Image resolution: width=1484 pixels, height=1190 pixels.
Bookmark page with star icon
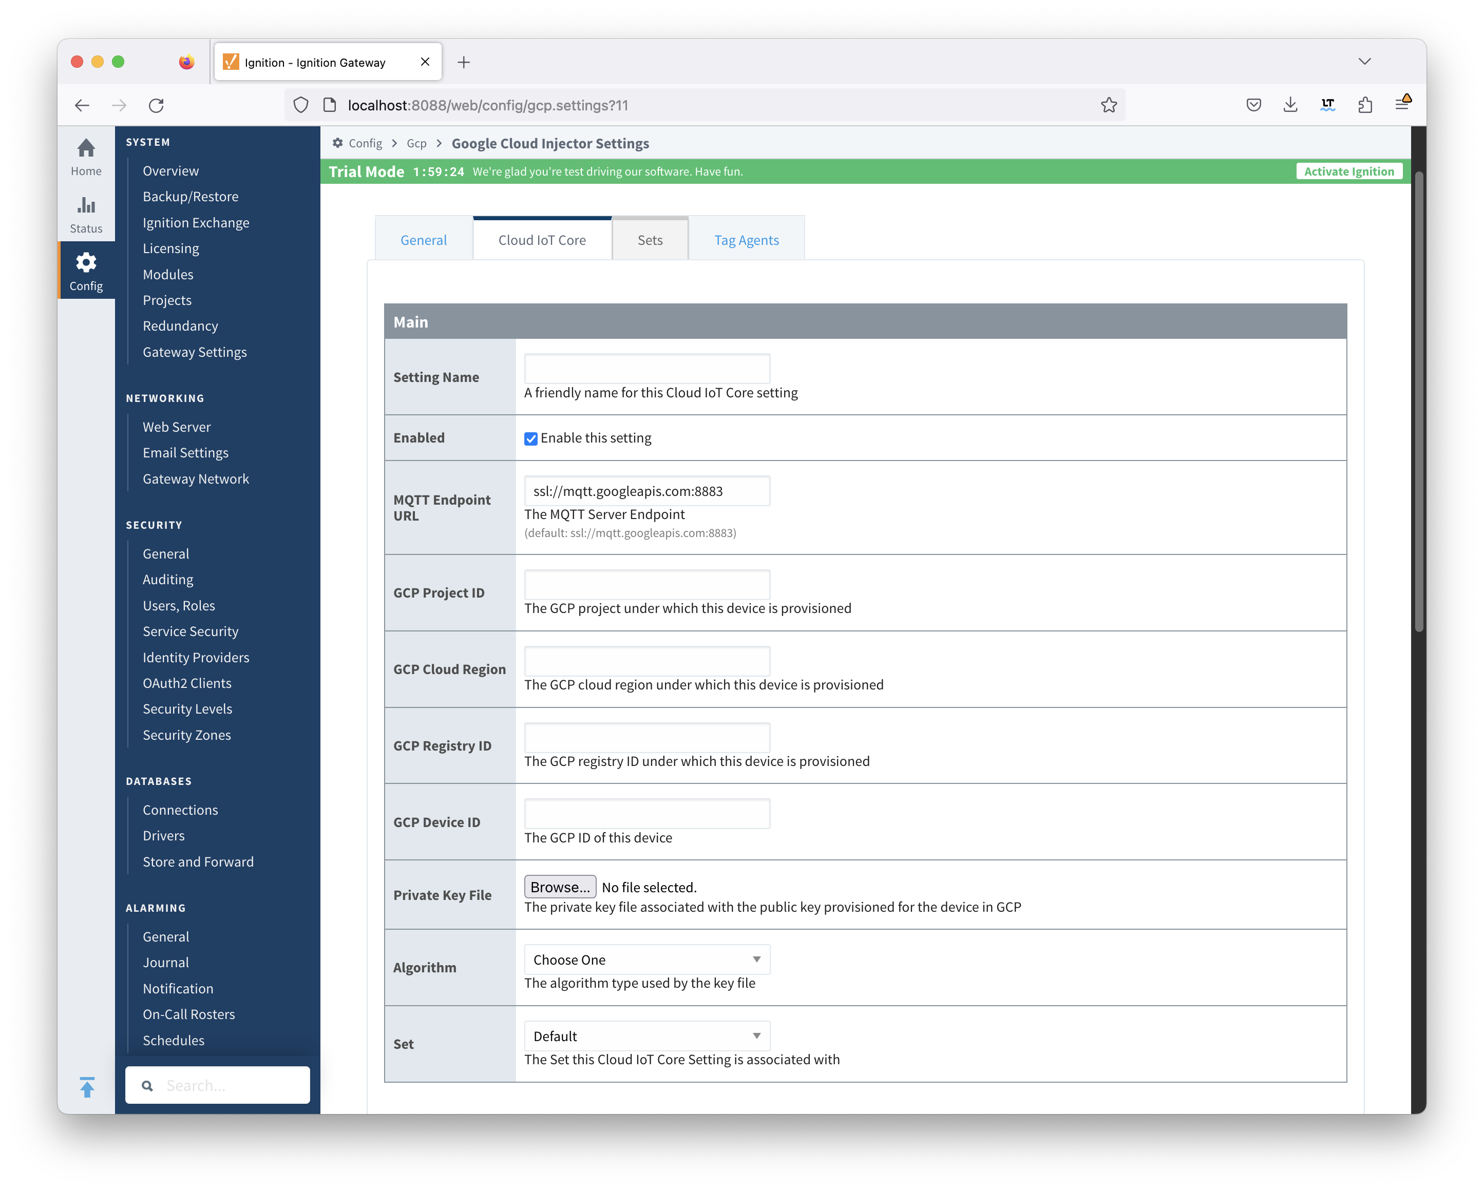click(x=1108, y=105)
